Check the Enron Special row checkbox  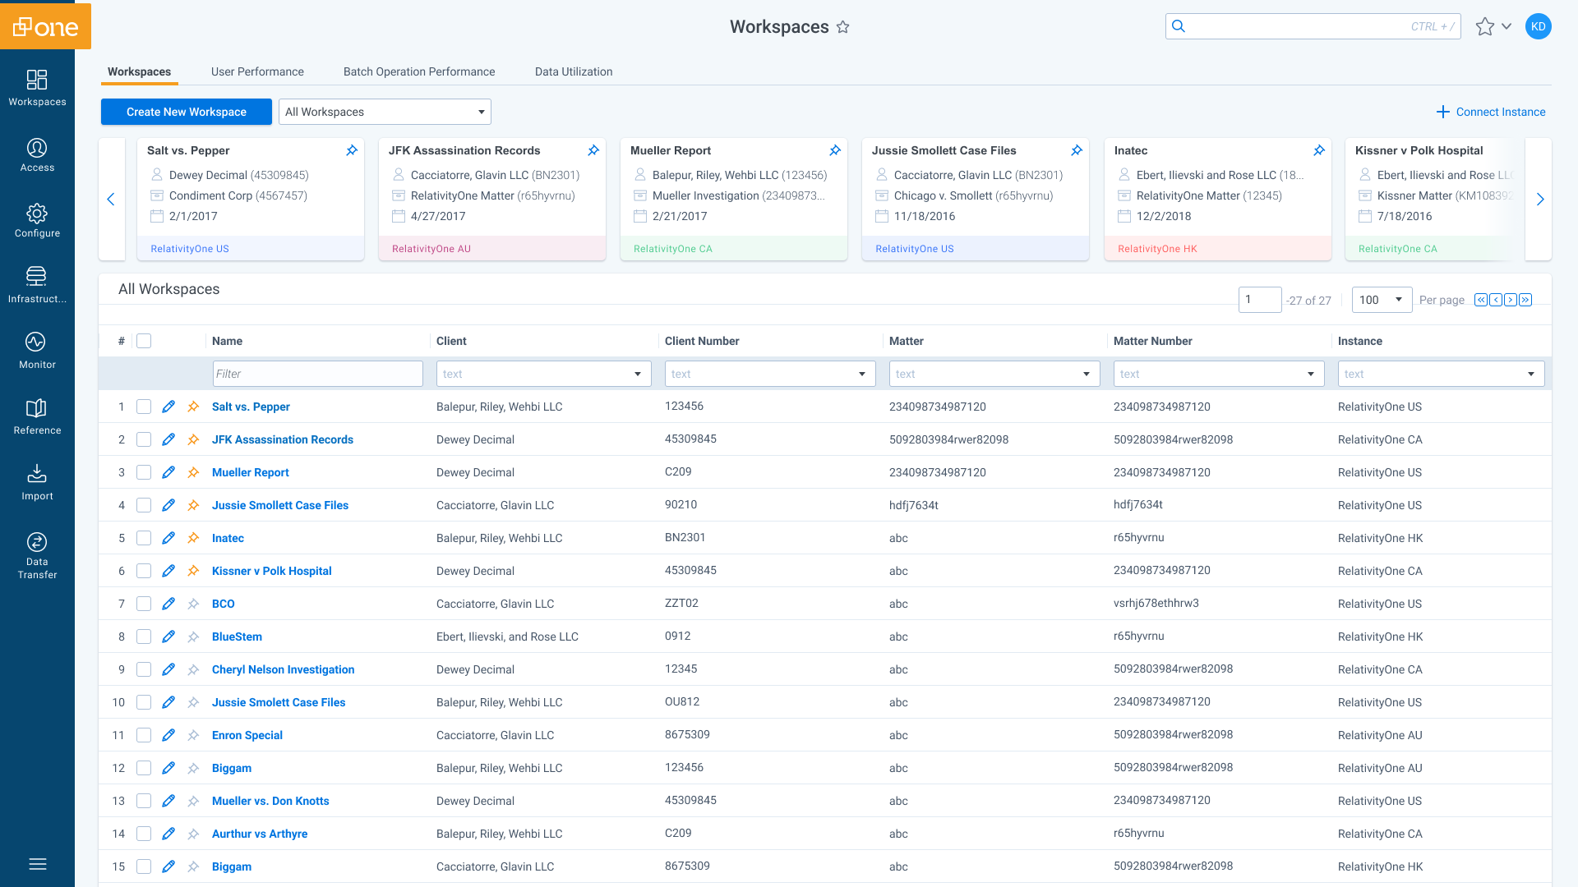(x=144, y=735)
